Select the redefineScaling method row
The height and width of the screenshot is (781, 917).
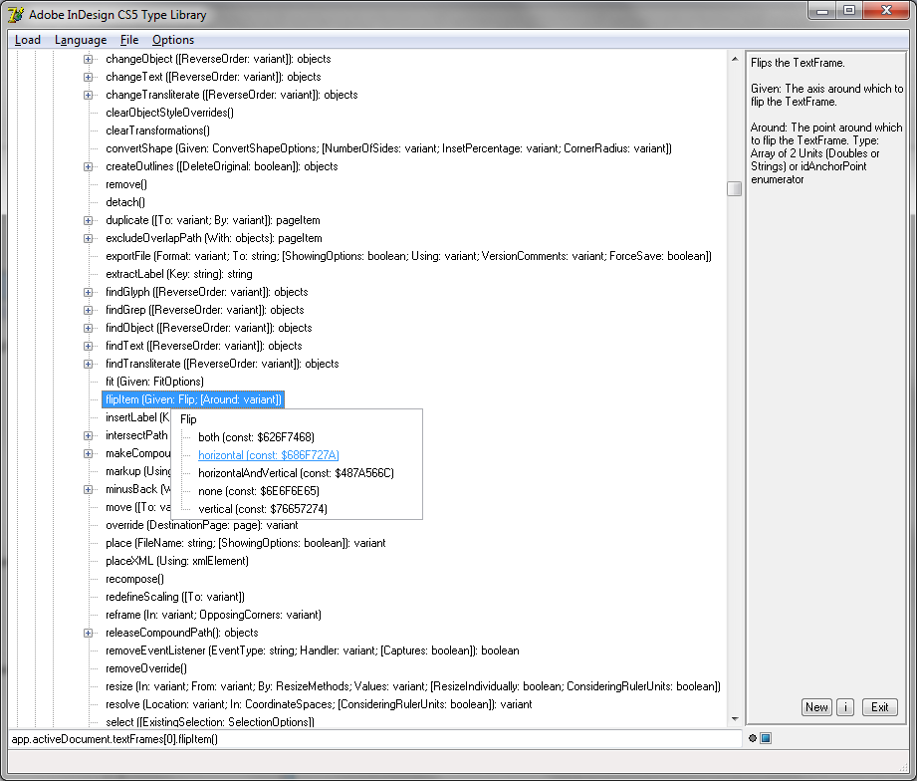[x=175, y=597]
